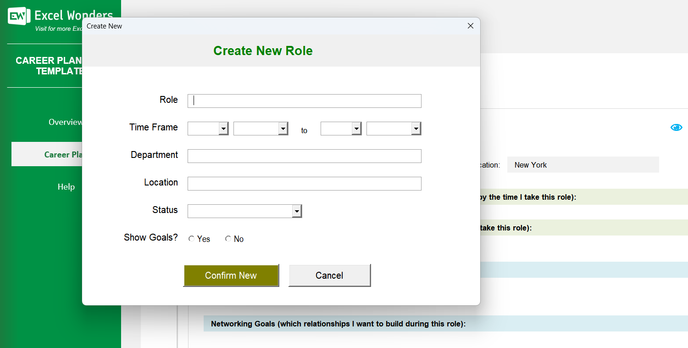Screen dimensions: 688x348
Task: Select No for Show Goals
Action: point(228,238)
